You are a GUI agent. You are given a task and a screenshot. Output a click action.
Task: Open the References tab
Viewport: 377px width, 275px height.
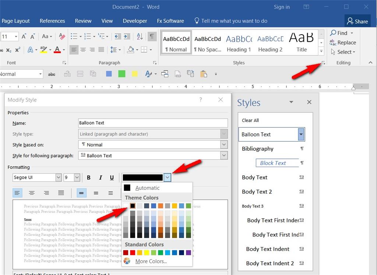(x=52, y=21)
